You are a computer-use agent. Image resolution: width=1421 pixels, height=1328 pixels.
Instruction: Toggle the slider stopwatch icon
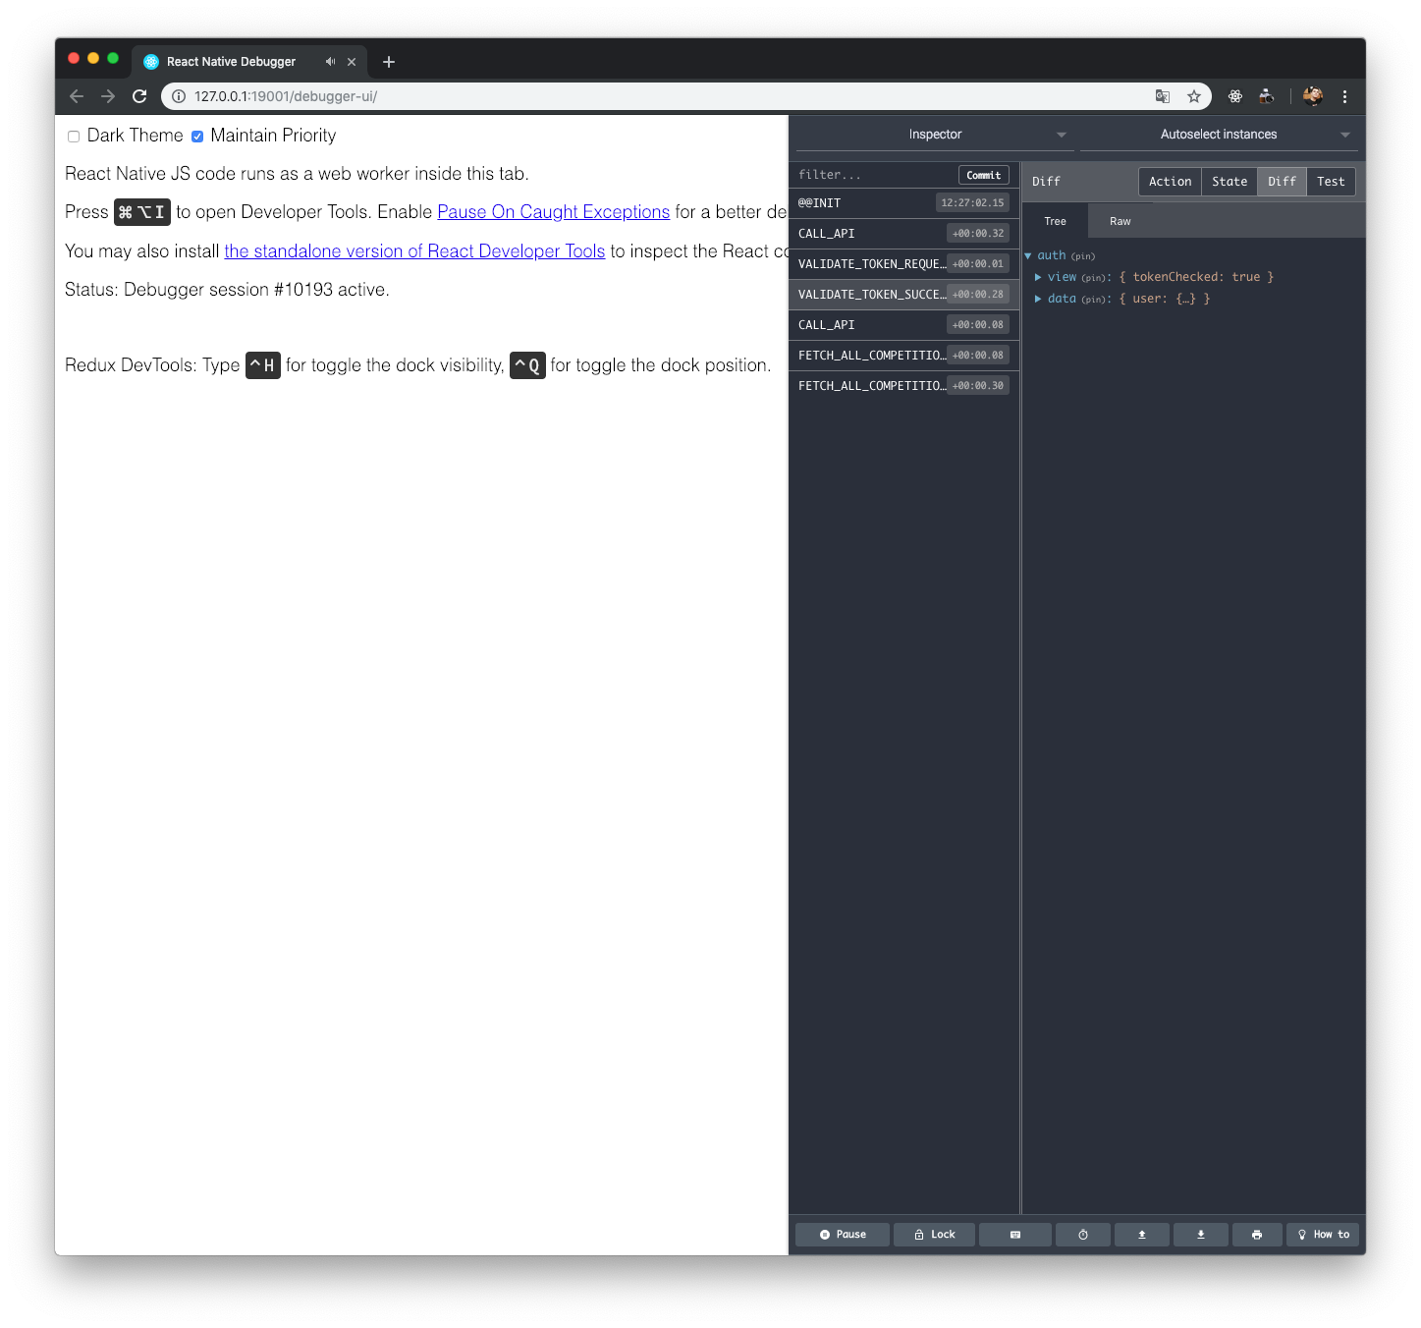[x=1083, y=1235]
